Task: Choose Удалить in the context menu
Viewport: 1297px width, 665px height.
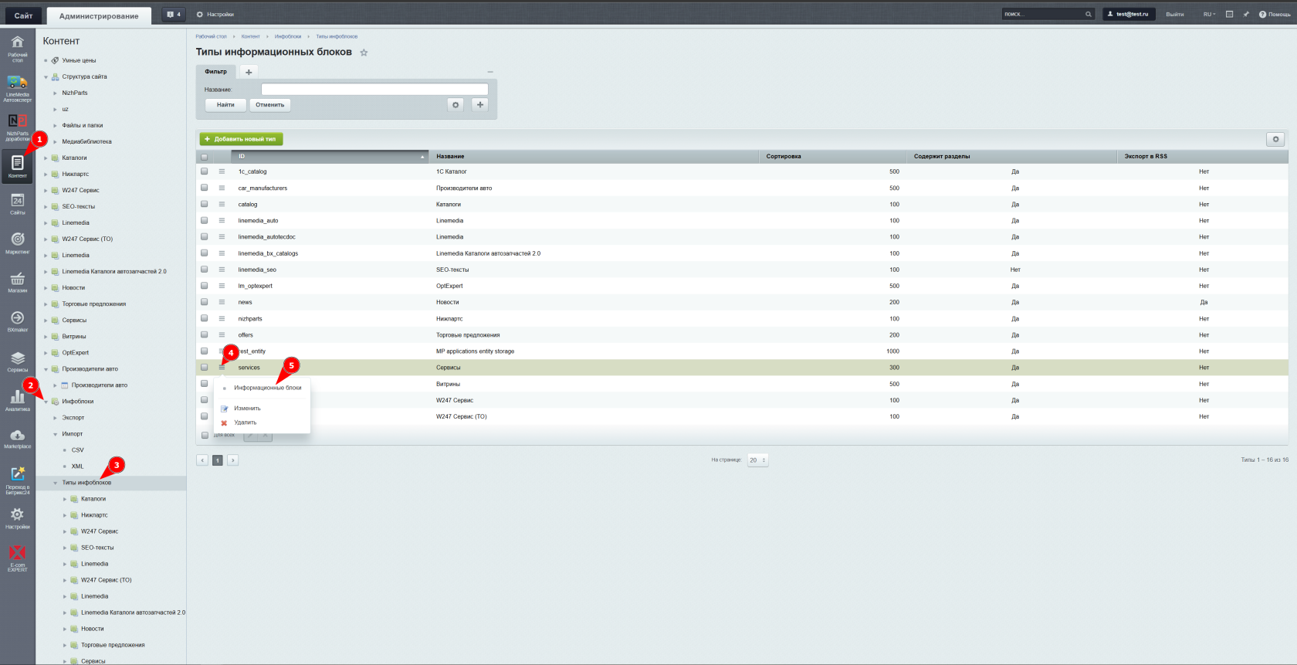Action: coord(245,422)
